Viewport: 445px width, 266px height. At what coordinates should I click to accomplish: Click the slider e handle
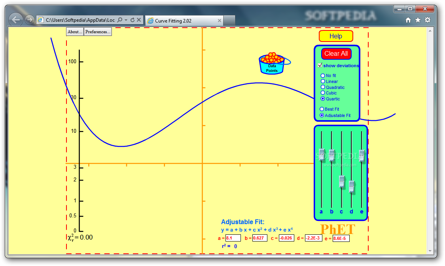362,155
